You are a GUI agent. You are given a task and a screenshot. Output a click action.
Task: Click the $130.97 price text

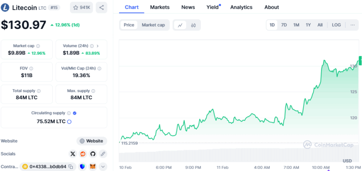(x=24, y=25)
